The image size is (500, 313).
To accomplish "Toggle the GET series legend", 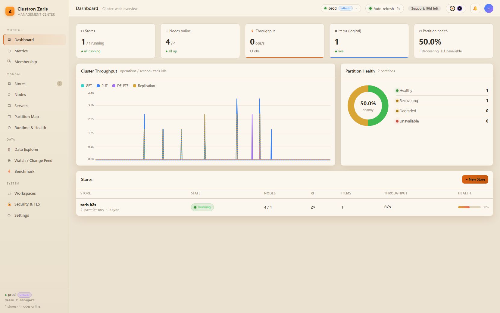I will (86, 86).
